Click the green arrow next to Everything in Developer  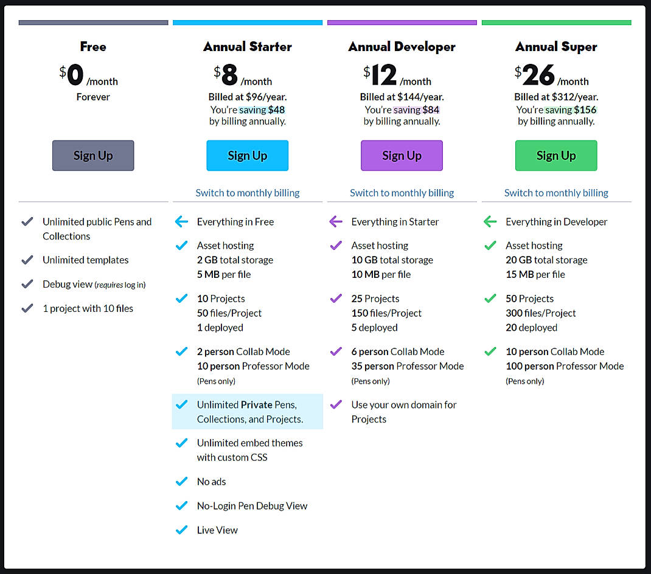pyautogui.click(x=490, y=221)
